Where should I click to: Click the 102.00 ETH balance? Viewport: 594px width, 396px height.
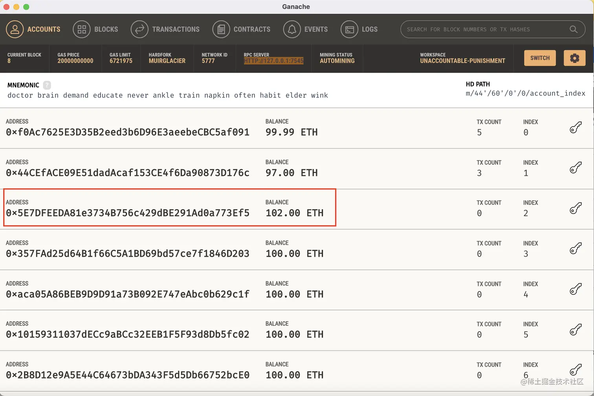click(295, 213)
